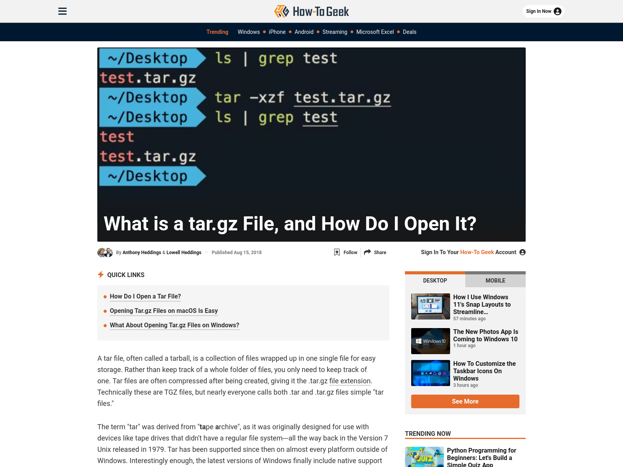Open the Taskbar Icons article thumbnail
This screenshot has width=623, height=467.
(x=431, y=373)
